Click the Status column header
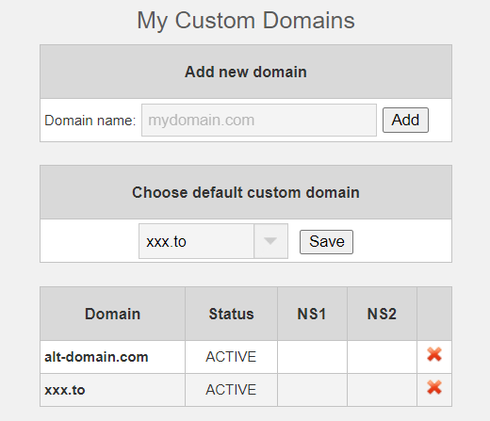Screen dimensions: 490x421 [x=231, y=314]
